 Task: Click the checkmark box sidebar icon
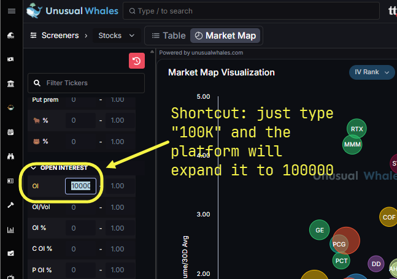10,253
